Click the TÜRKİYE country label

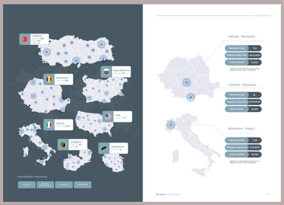pos(37,36)
